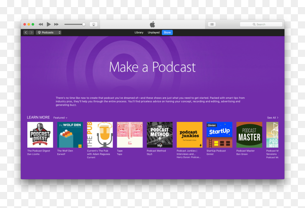Click the yellow minimize window button
The height and width of the screenshot is (208, 305).
point(29,25)
